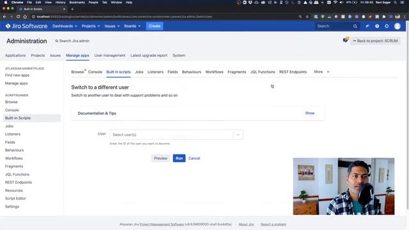This screenshot has width=409, height=230.
Task: Click the Preview button
Action: 160,158
